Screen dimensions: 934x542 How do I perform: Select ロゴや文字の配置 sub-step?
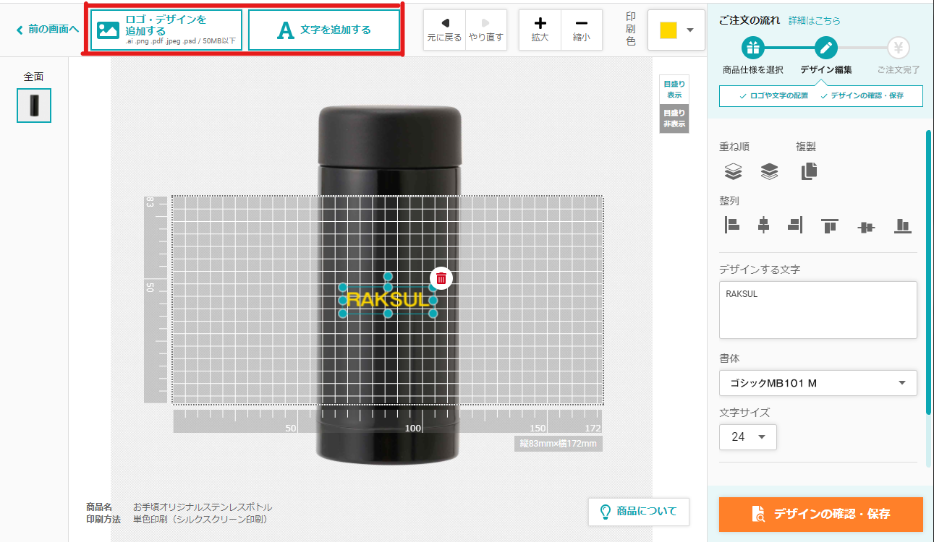(x=775, y=95)
